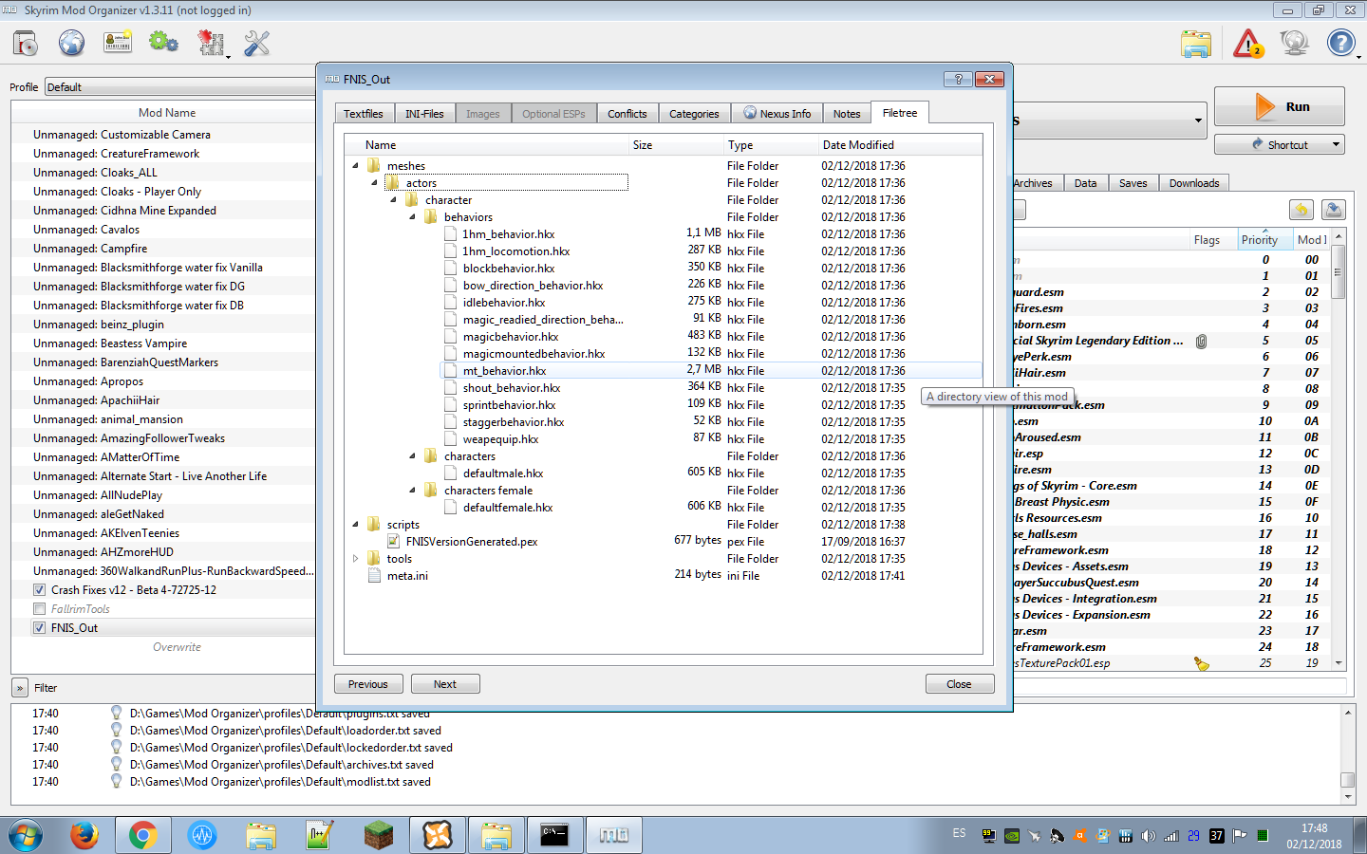The width and height of the screenshot is (1367, 854).
Task: Open the Windows Start button
Action: [x=26, y=835]
